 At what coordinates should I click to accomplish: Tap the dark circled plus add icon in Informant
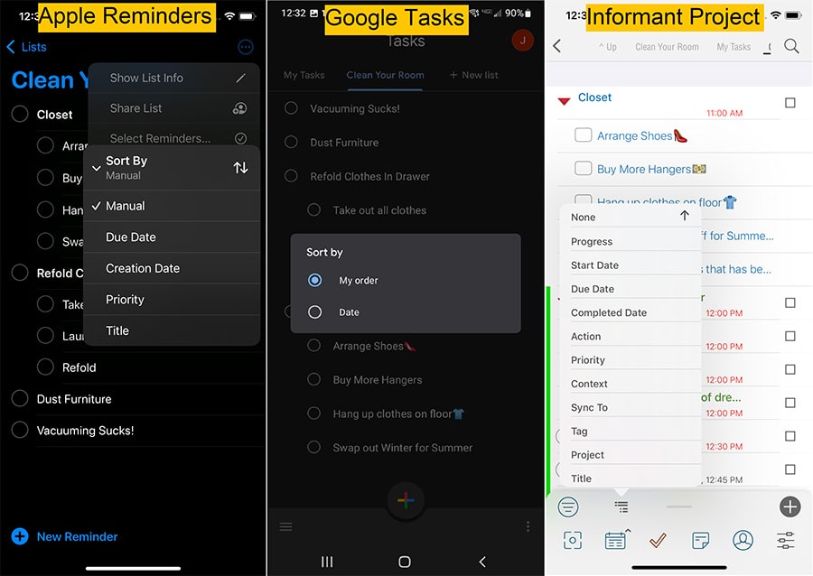click(790, 506)
